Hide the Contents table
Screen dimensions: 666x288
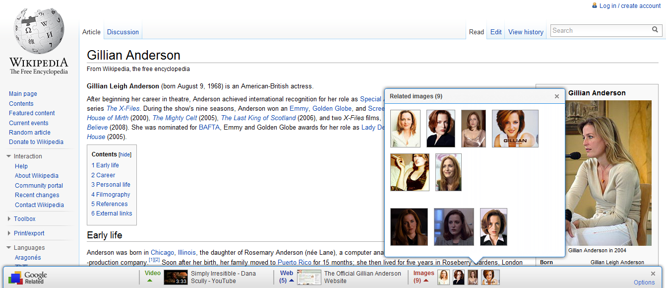click(x=125, y=154)
